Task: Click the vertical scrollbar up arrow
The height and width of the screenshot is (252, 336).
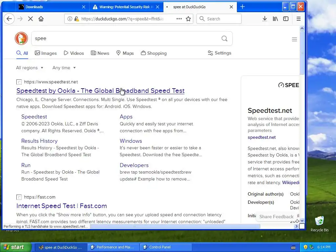Action: point(302,28)
